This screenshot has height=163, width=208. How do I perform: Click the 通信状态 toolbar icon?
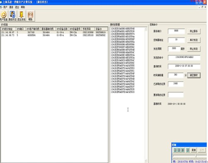(x=12, y=16)
